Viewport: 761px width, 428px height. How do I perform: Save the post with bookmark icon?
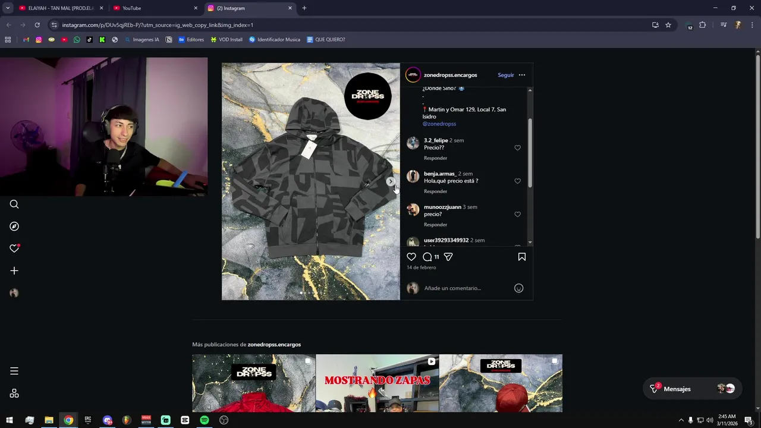tap(522, 257)
